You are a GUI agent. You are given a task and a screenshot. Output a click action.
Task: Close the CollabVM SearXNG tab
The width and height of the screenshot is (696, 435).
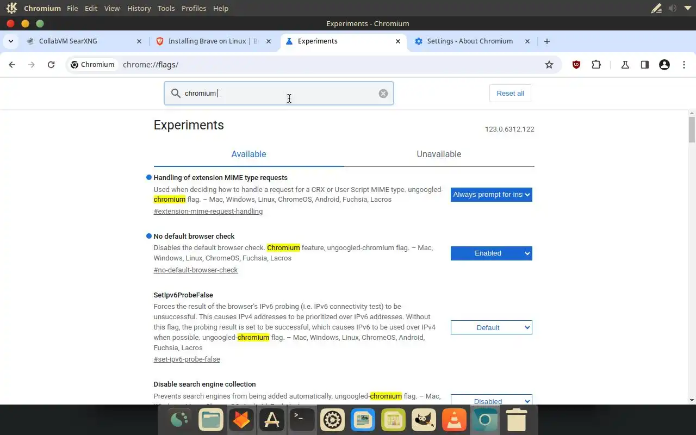click(139, 41)
